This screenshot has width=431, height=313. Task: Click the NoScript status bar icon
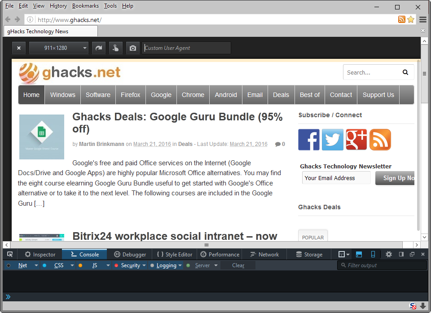click(x=413, y=306)
